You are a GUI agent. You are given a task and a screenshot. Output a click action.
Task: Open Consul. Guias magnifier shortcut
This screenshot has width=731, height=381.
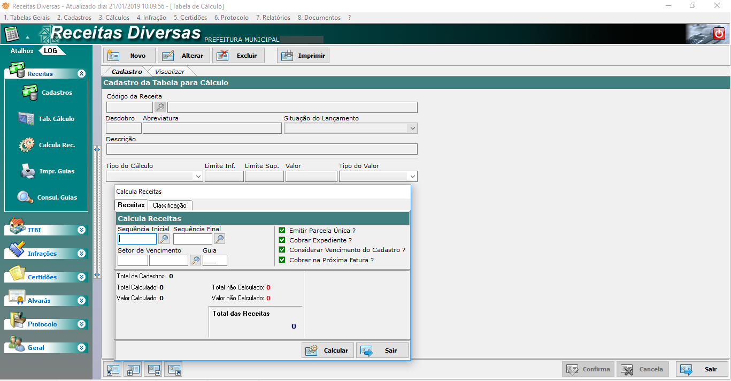(47, 197)
